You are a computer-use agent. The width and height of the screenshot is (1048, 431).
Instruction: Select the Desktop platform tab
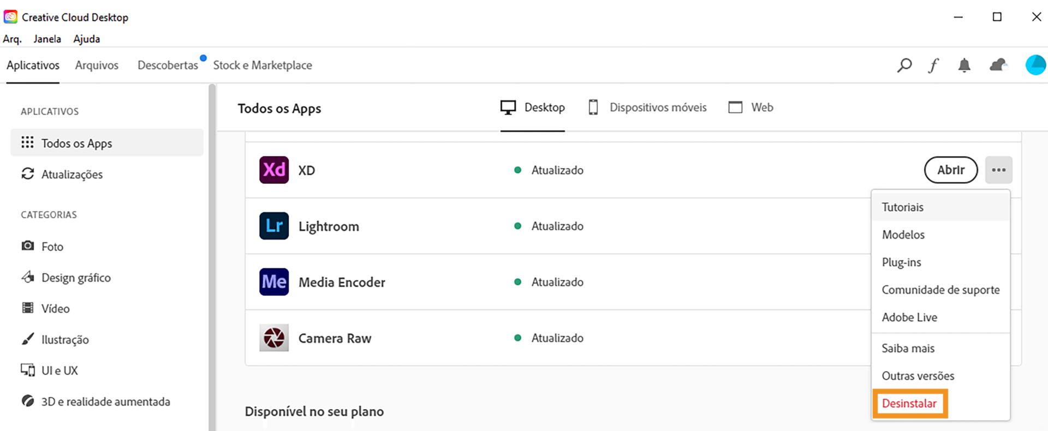tap(533, 107)
